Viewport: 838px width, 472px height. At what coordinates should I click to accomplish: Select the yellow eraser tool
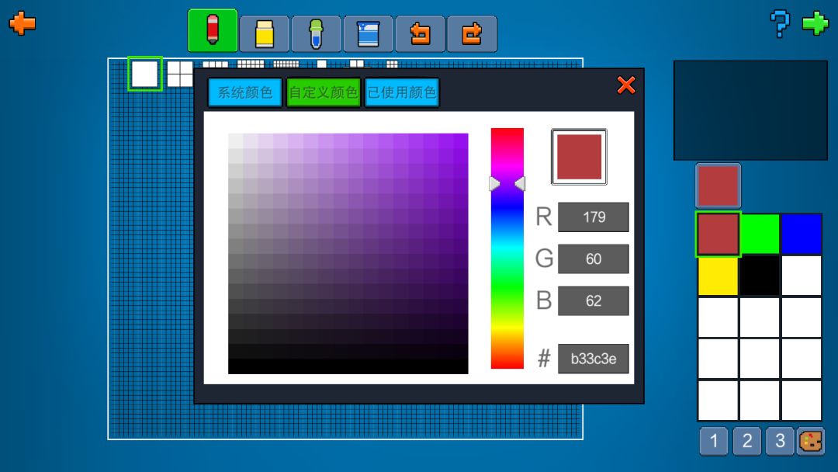coord(265,34)
